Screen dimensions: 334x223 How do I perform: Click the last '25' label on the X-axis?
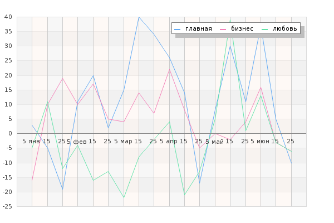coord(291,141)
